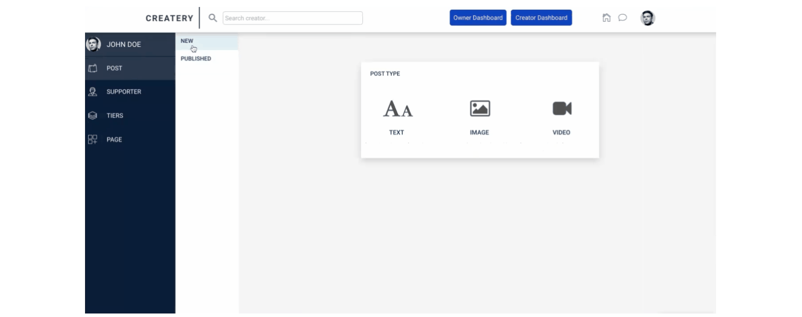Viewport: 802px width, 317px height.
Task: Open messages chat bubble icon
Action: (x=622, y=18)
